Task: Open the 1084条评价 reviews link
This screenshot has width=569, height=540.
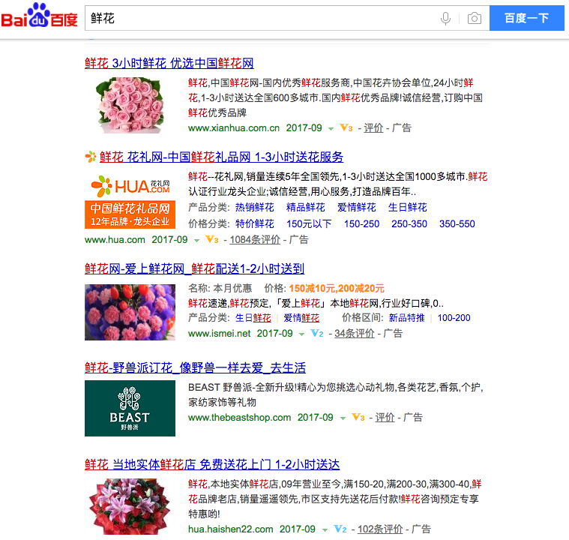Action: [255, 240]
